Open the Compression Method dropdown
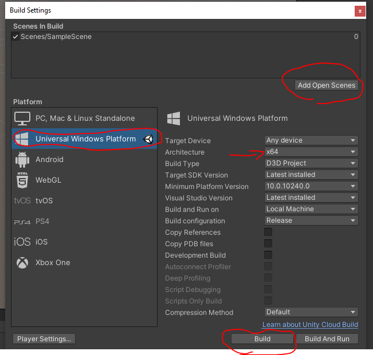Image resolution: width=373 pixels, height=355 pixels. tap(311, 312)
